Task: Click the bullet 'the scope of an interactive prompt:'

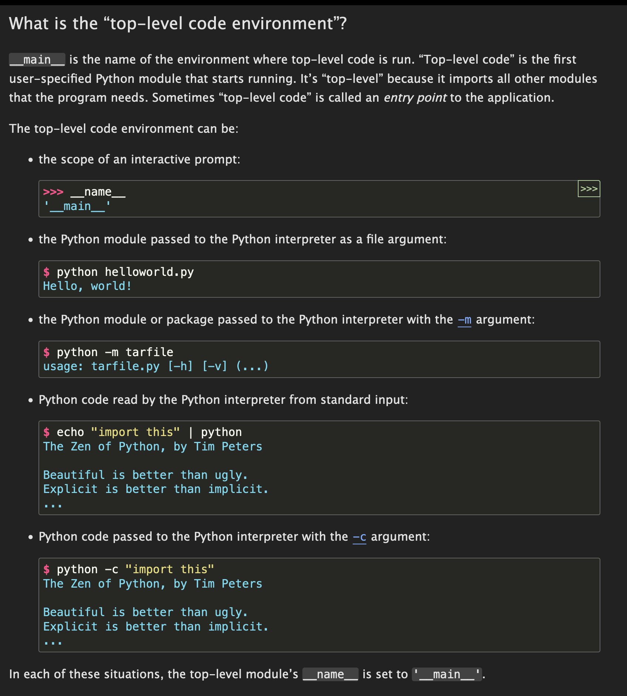Action: point(139,159)
